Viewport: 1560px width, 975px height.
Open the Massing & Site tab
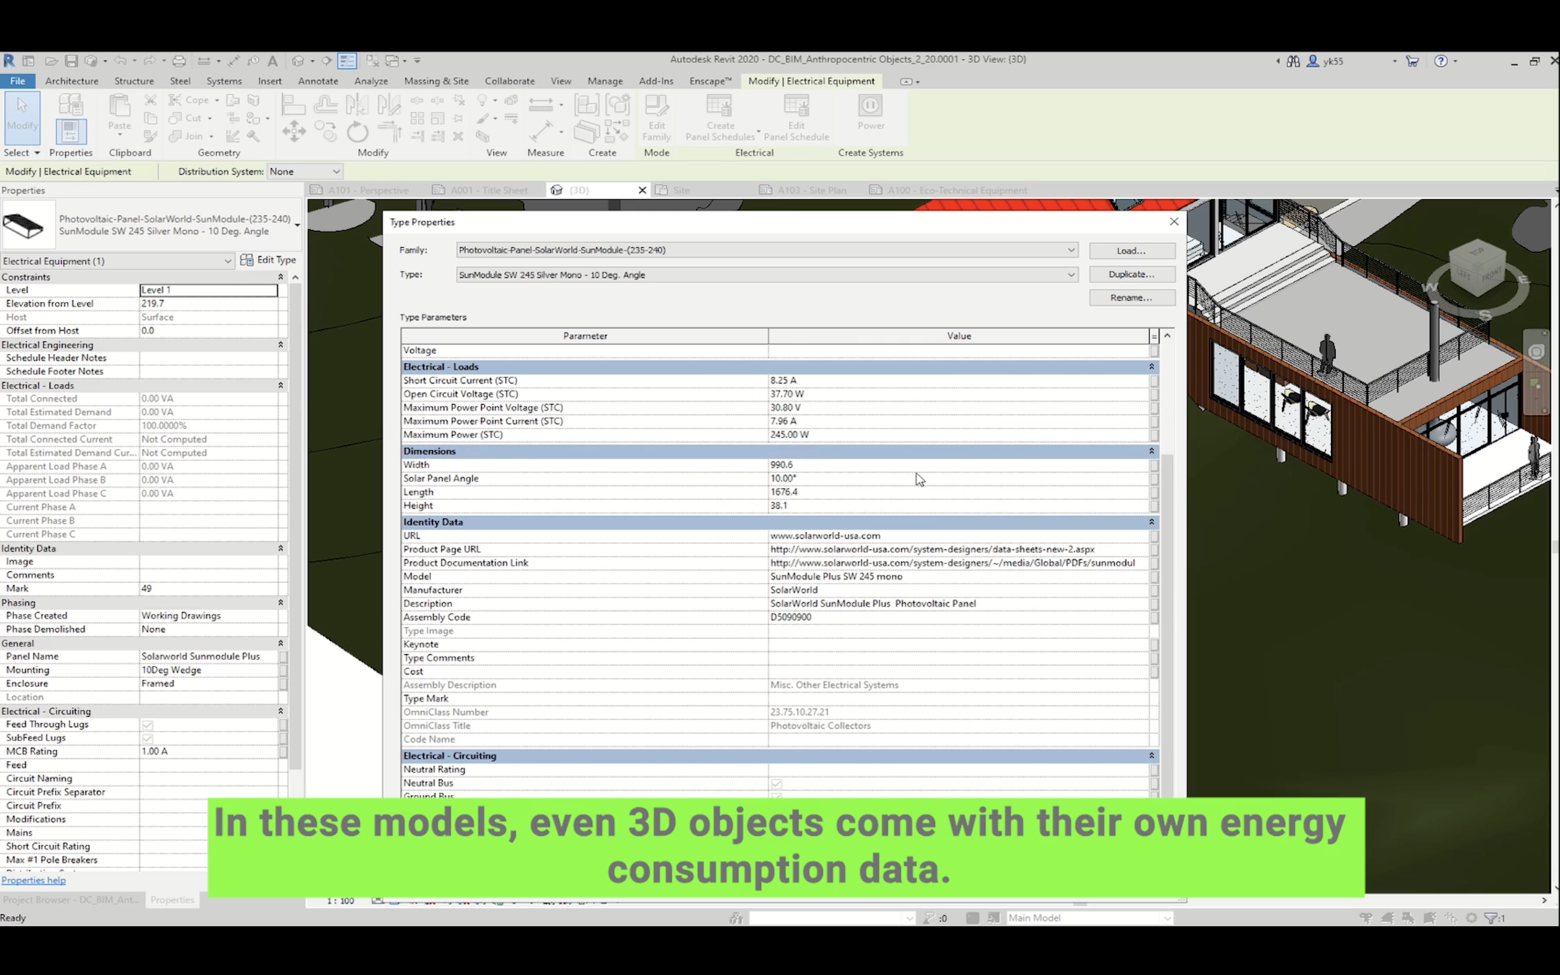[435, 81]
